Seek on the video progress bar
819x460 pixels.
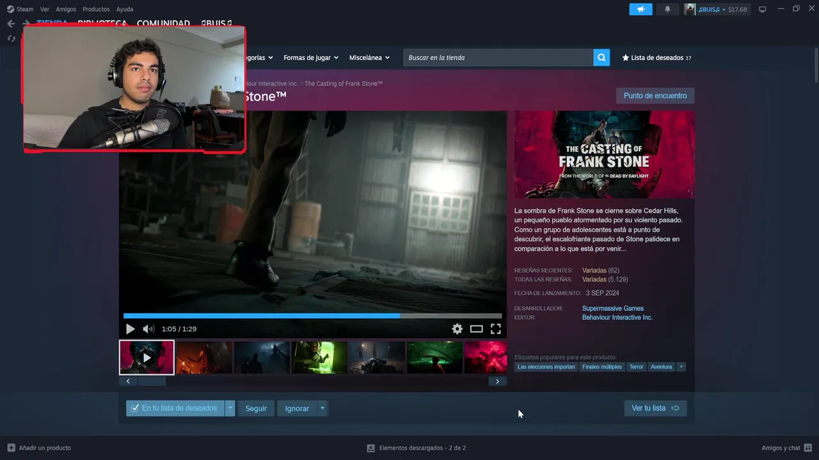pos(312,316)
